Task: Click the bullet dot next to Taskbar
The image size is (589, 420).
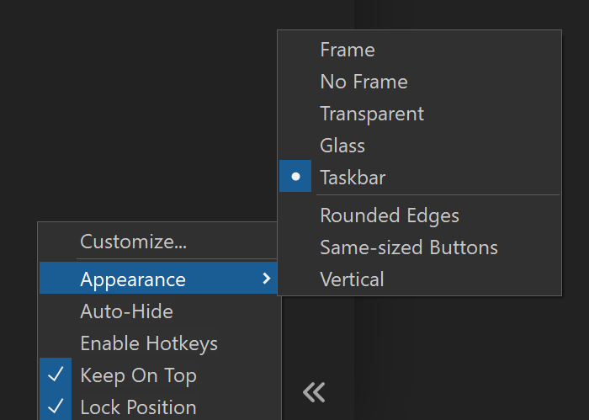Action: pos(295,178)
